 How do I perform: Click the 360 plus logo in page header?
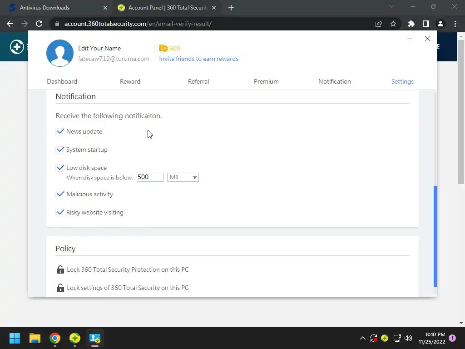click(x=17, y=47)
